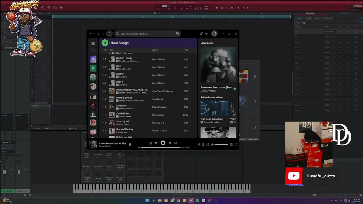Open Liked Songs heart tile in sidebar
This screenshot has width=363, height=204.
point(93,59)
